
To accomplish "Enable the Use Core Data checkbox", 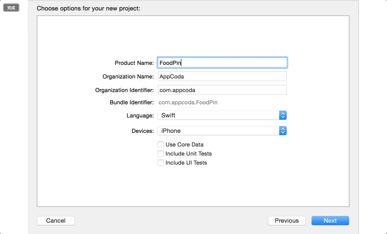I will [x=161, y=145].
